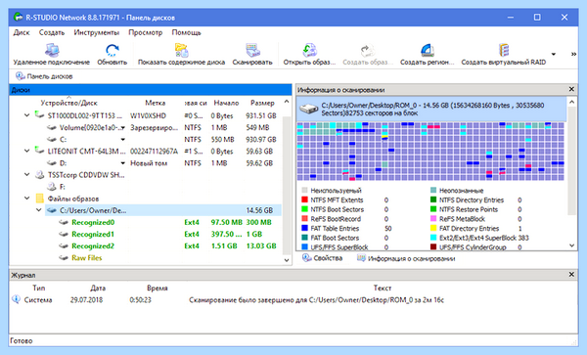Open the Remote connection toolbar icon

[x=52, y=50]
